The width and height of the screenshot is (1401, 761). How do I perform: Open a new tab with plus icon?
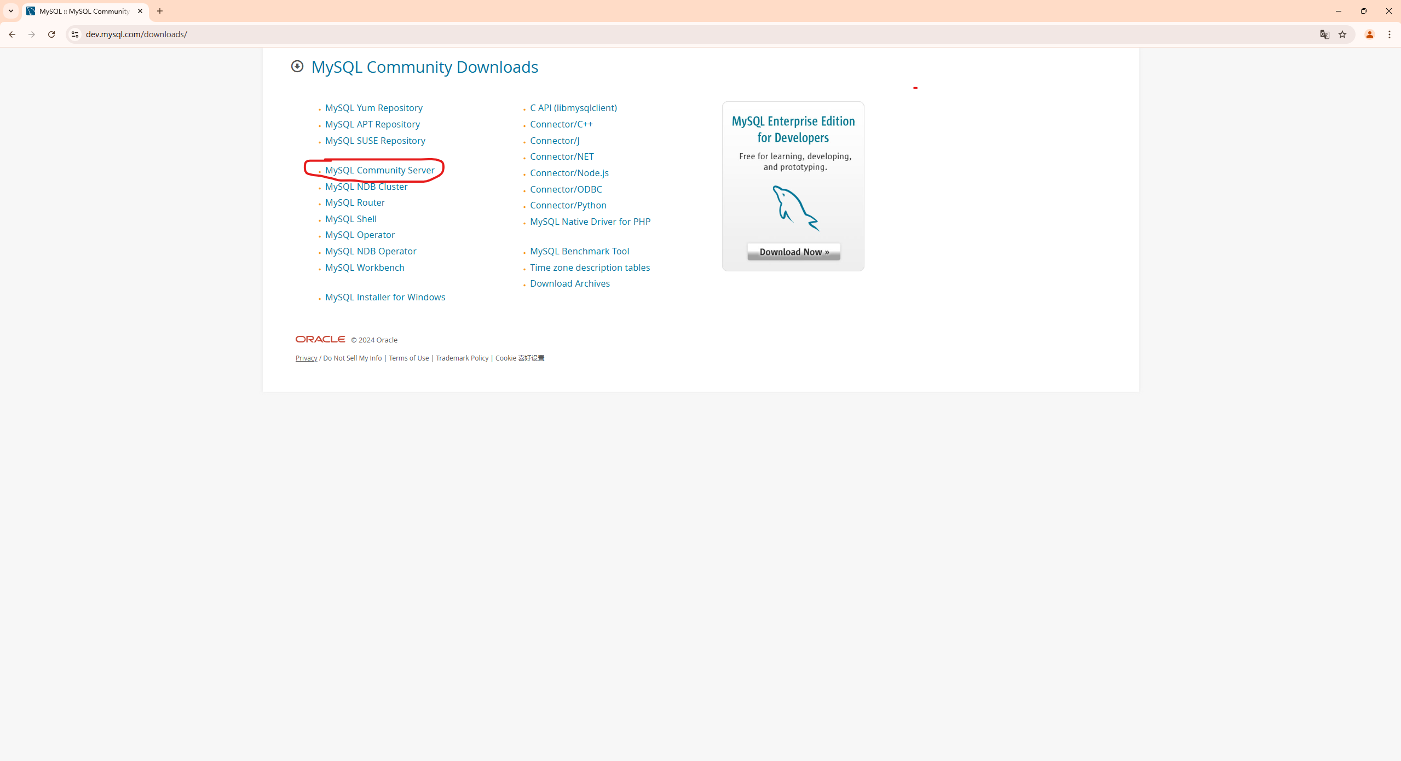[x=160, y=11]
